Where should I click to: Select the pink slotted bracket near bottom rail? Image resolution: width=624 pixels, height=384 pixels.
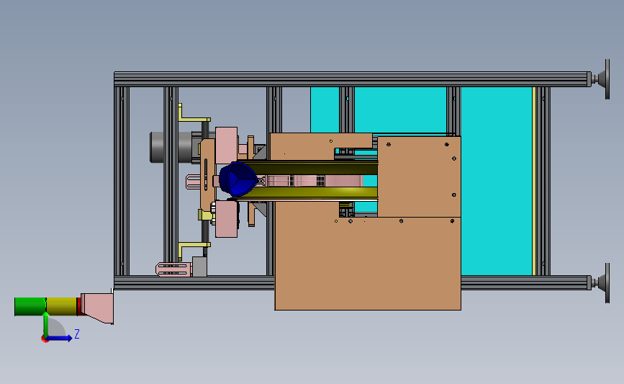tap(173, 269)
